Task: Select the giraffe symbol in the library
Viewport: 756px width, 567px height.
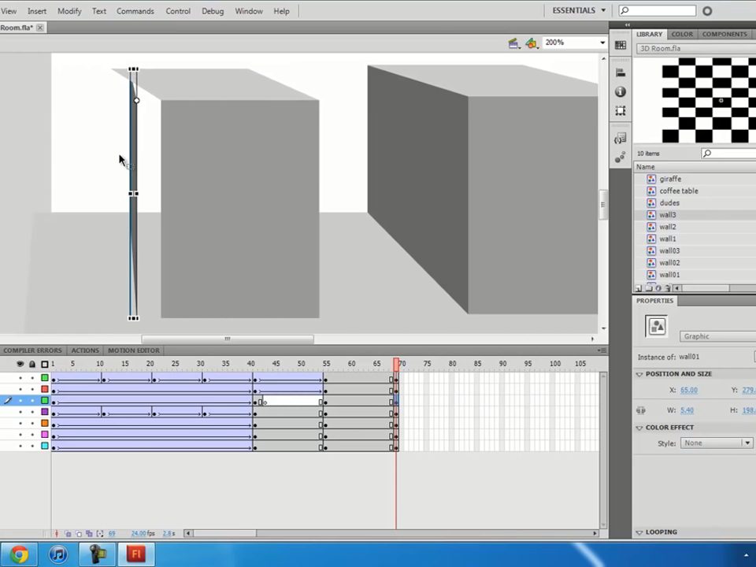Action: coord(670,179)
